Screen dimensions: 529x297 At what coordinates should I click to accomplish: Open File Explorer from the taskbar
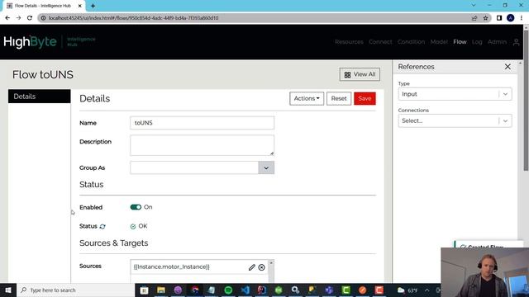161,290
